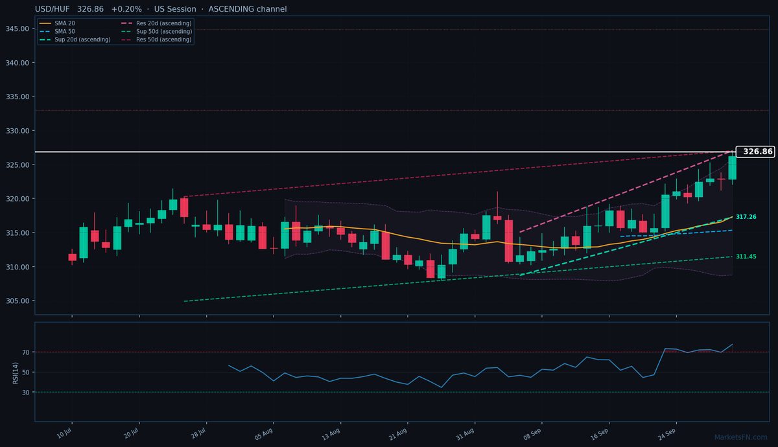Click the 311.45 level label
Screen dimensions: 778x447
(746, 257)
